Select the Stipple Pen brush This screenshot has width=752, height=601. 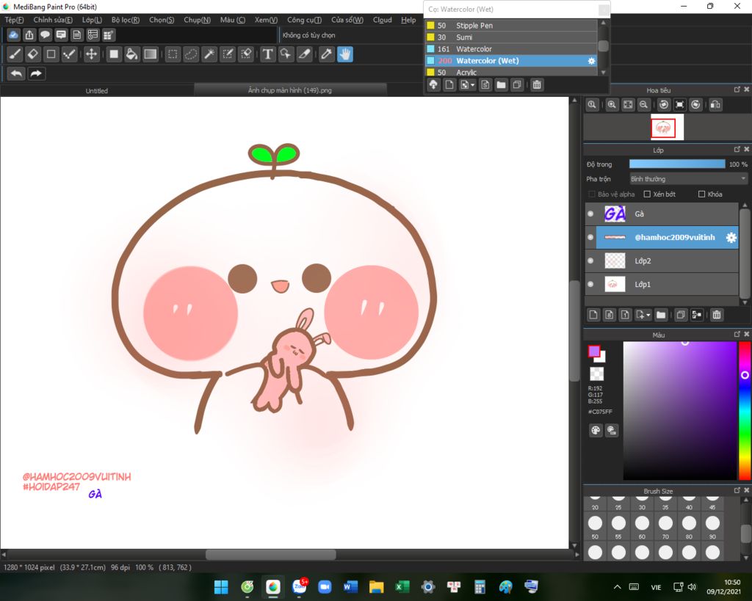click(511, 26)
